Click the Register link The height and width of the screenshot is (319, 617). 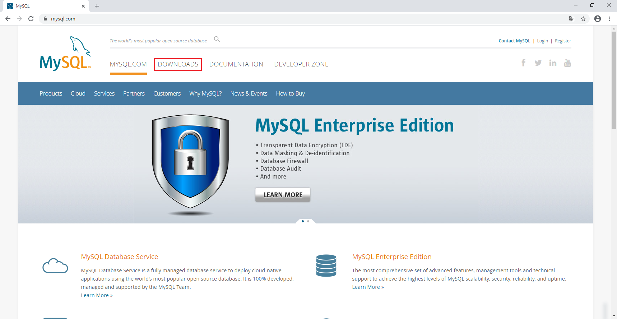563,41
